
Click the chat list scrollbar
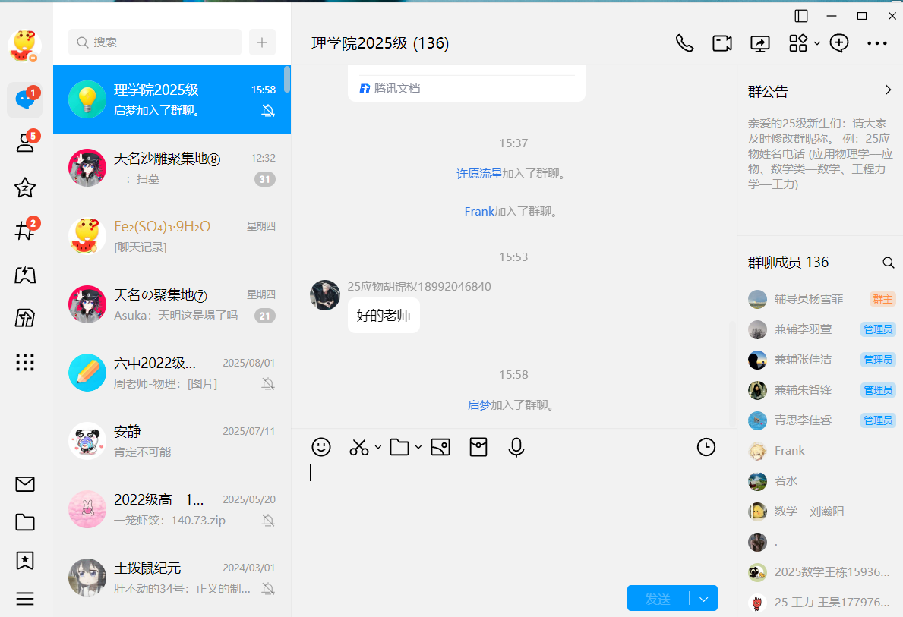point(287,80)
